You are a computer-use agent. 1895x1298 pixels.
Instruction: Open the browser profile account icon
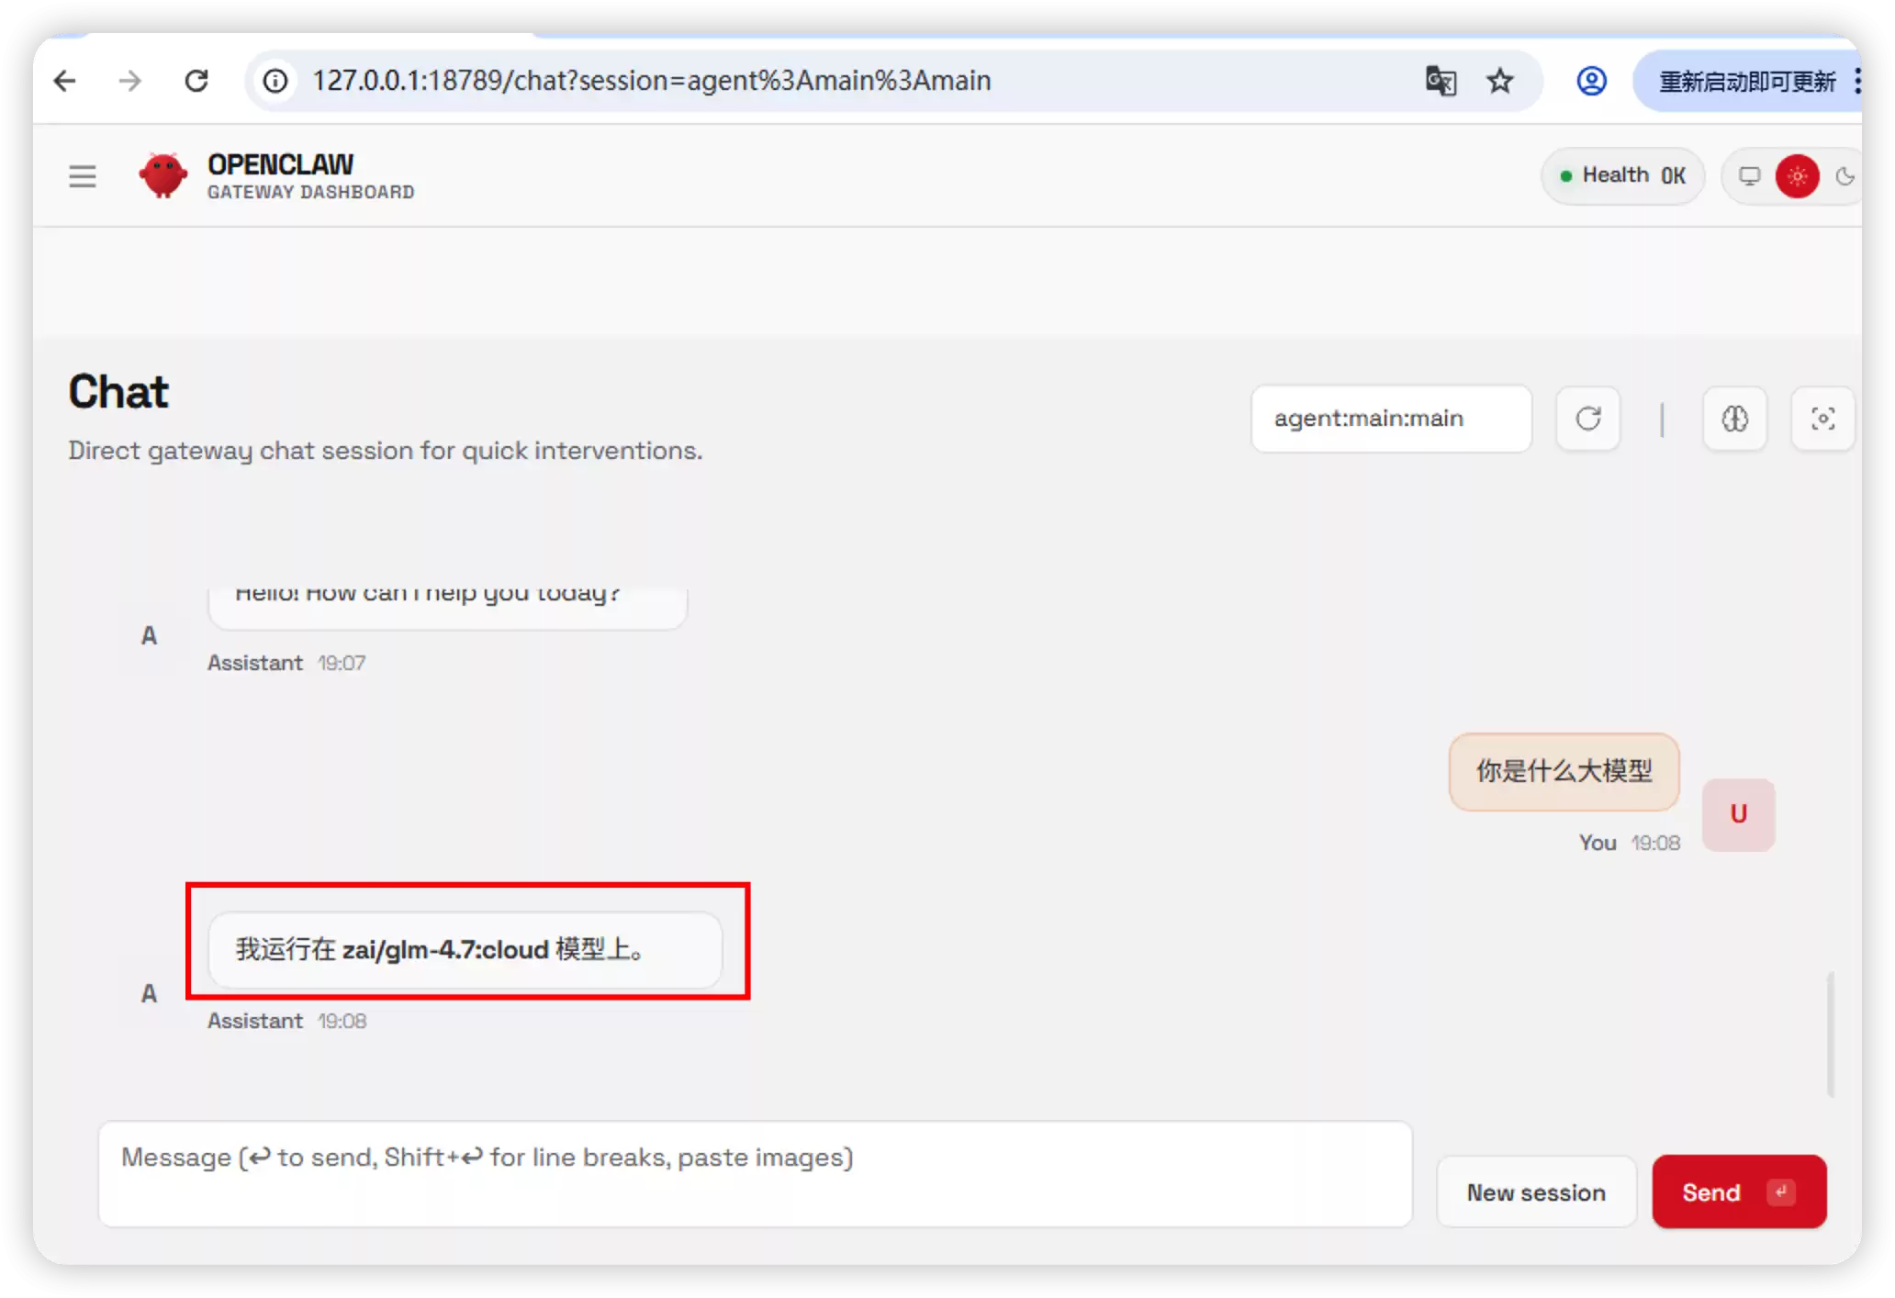(1591, 81)
